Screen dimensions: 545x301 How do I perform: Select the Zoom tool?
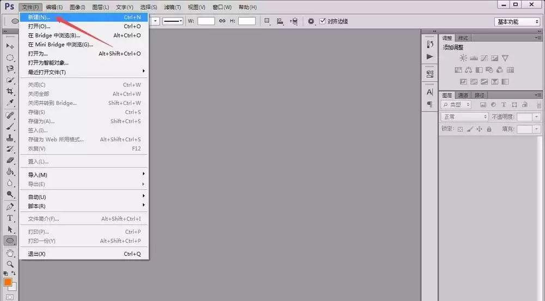point(10,264)
